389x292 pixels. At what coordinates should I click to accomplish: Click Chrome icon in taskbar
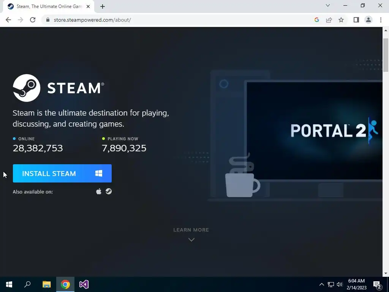tap(65, 284)
